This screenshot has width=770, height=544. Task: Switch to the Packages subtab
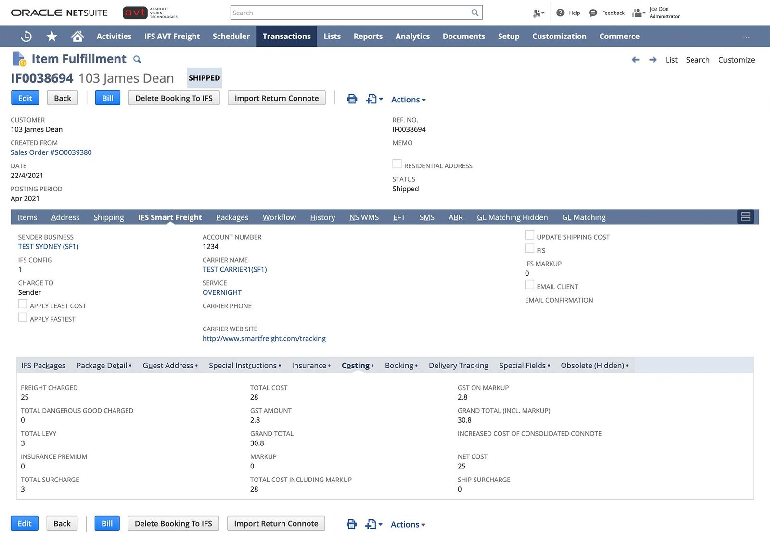pyautogui.click(x=232, y=217)
